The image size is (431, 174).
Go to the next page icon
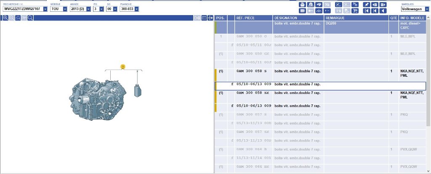point(383,5)
